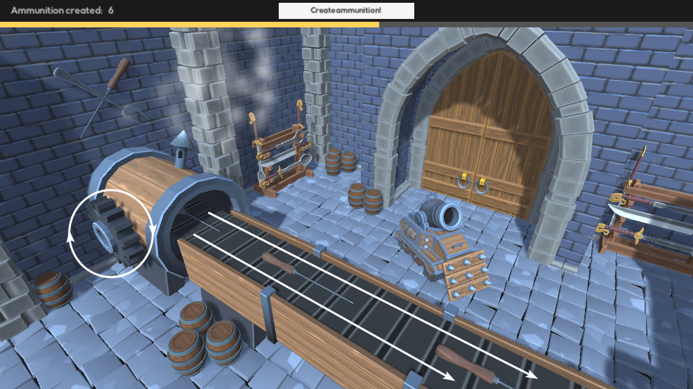Select the sword rack at right edge
Image resolution: width=693 pixels, height=389 pixels.
(646, 214)
